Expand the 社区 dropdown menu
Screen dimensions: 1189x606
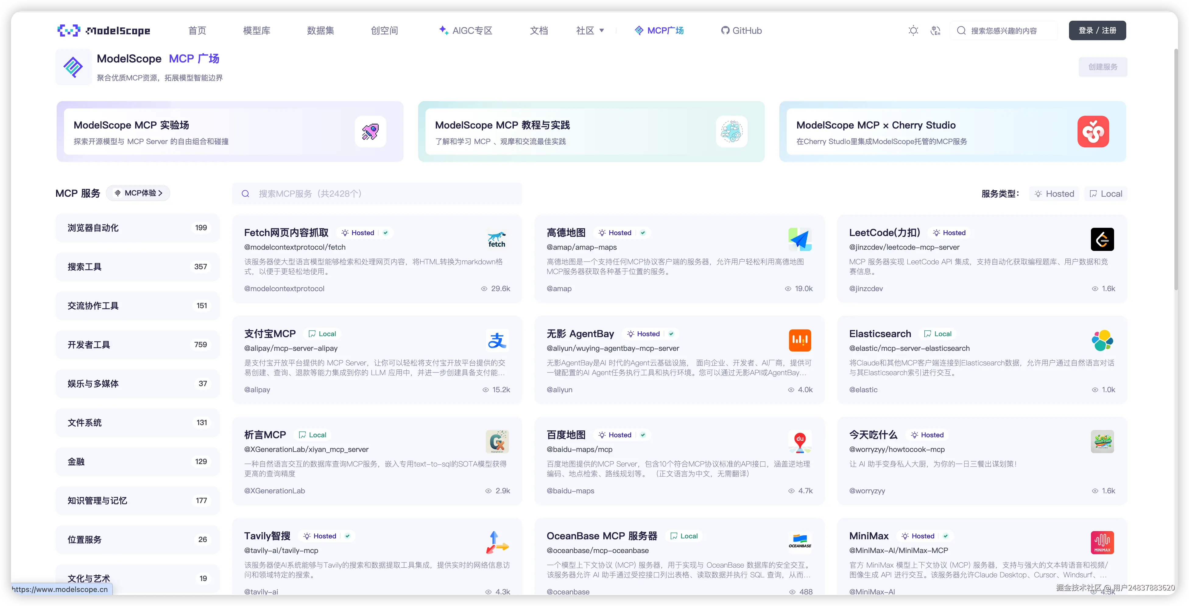point(590,30)
